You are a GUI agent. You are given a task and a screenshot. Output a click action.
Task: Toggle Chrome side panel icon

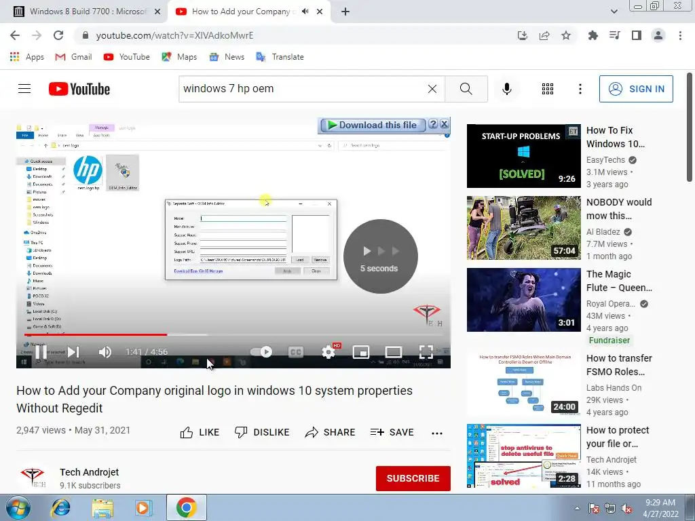coord(637,35)
